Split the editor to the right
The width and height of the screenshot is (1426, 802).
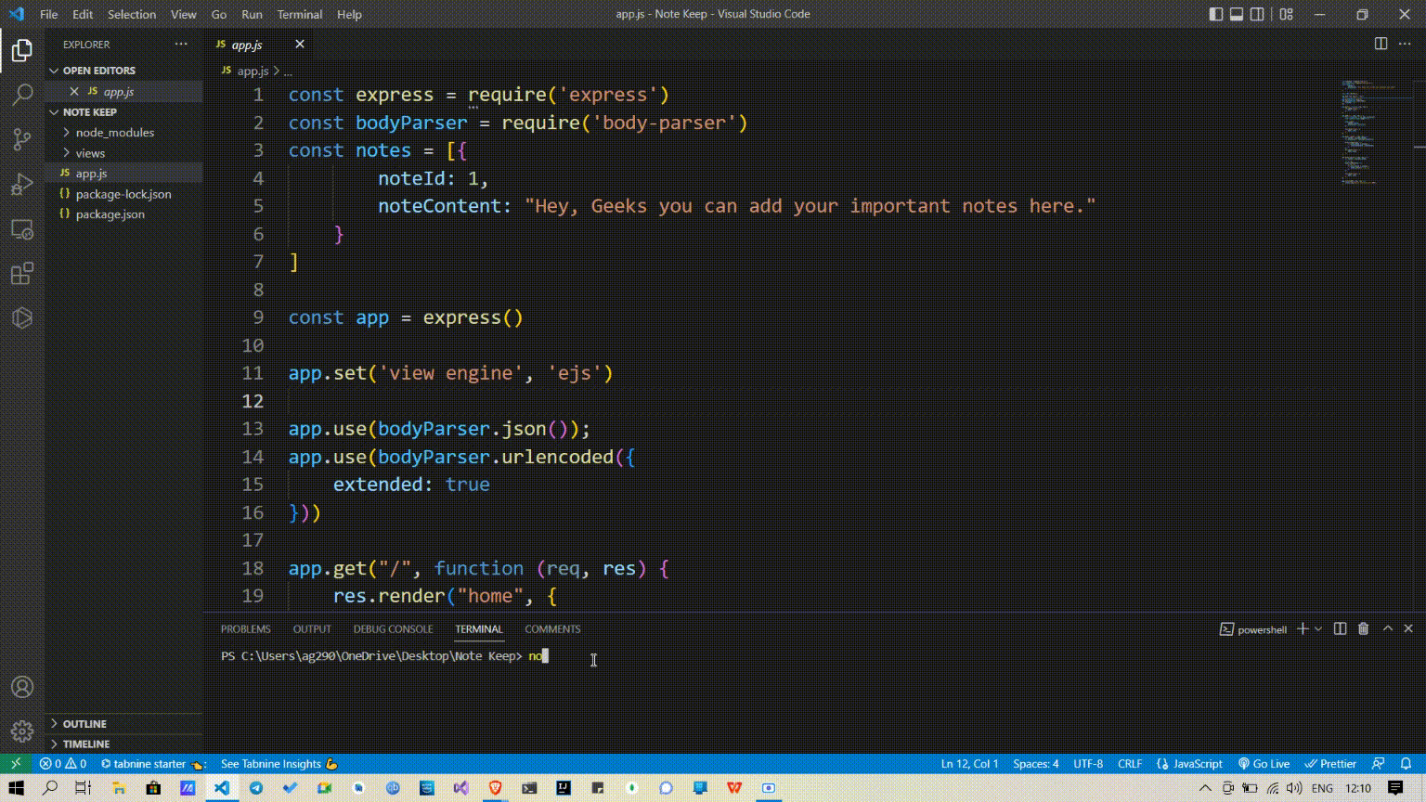click(x=1381, y=44)
